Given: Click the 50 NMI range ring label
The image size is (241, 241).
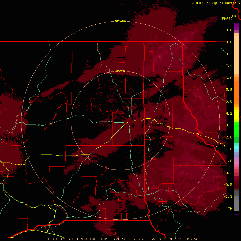Looking at the screenshot, I should [120, 71].
